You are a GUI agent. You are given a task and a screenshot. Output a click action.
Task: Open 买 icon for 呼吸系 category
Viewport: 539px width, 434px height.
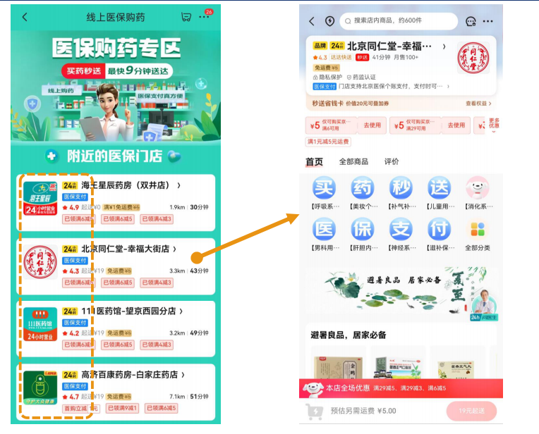(x=324, y=188)
